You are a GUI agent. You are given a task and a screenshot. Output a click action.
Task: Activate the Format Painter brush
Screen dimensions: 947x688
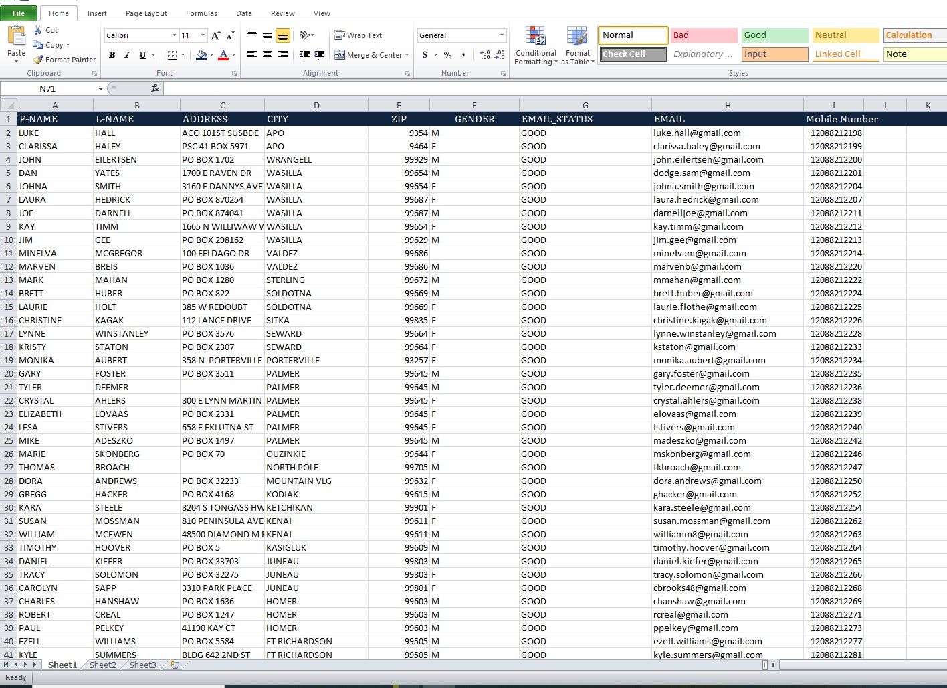coord(65,60)
